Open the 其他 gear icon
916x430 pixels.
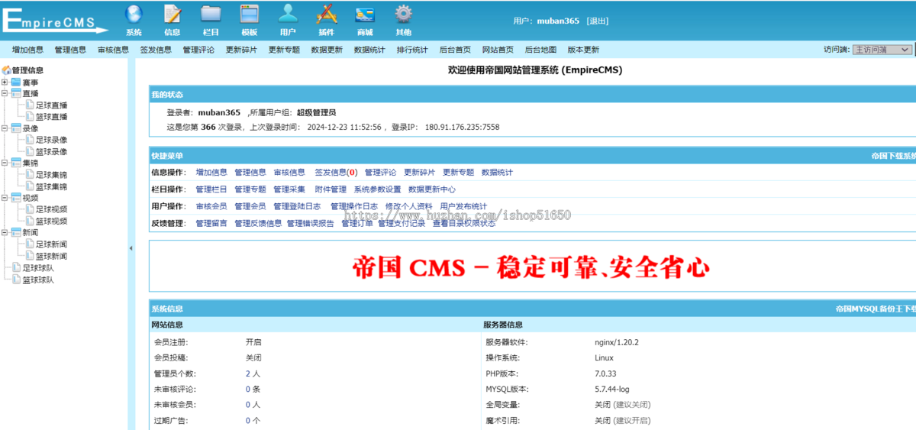[x=404, y=13]
